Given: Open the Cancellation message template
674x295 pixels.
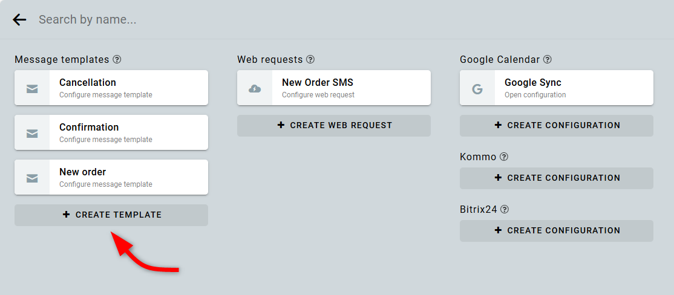Looking at the screenshot, I should click(x=127, y=88).
